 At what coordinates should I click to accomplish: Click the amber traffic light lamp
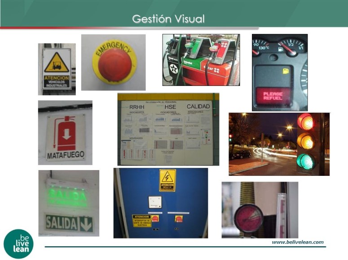pos(305,141)
